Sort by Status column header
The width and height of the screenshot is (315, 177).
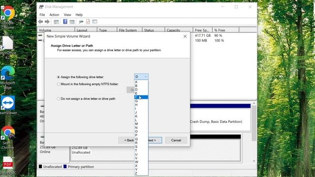point(154,30)
